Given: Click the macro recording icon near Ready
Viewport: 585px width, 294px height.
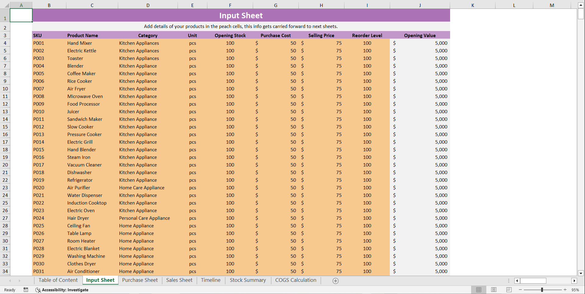Looking at the screenshot, I should coord(26,290).
